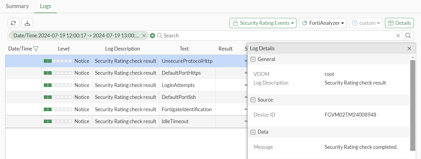Collapse the Data section
Image resolution: width=421 pixels, height=159 pixels.
[x=253, y=132]
